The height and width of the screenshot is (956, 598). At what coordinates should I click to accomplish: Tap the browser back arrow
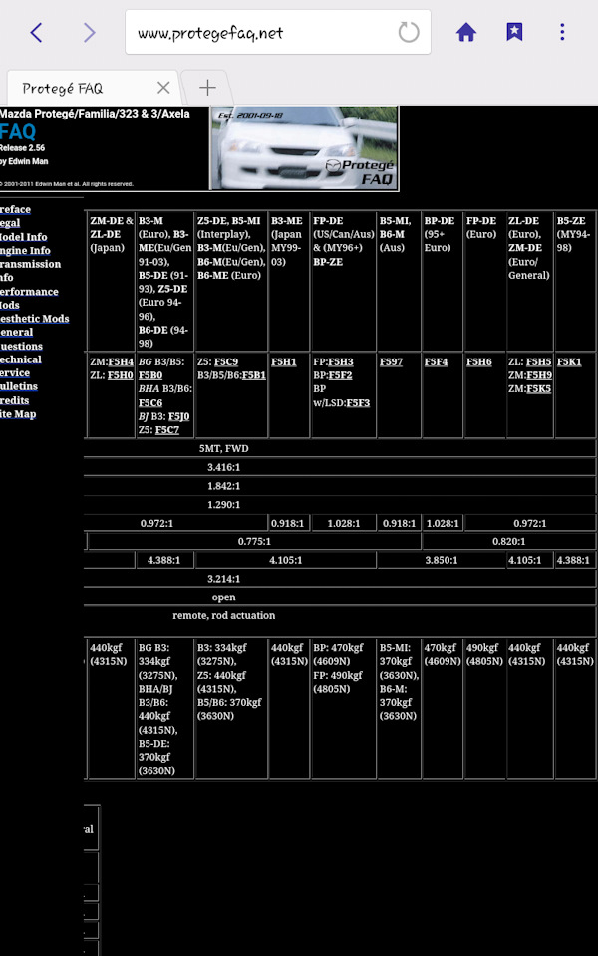tap(36, 32)
